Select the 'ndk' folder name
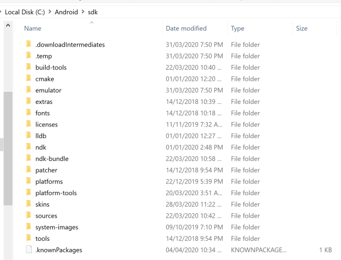This screenshot has height=260, width=341. point(41,147)
